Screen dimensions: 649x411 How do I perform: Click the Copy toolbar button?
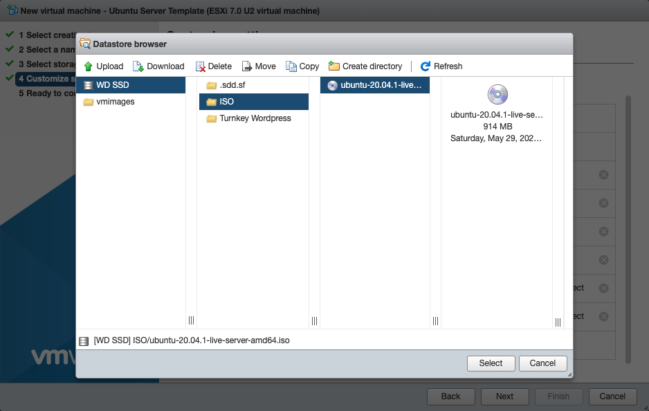tap(302, 66)
